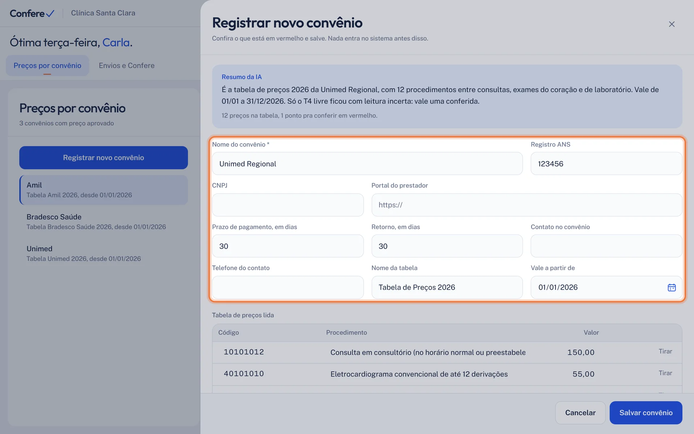Click the Resumo da IA heading
694x434 pixels.
241,77
